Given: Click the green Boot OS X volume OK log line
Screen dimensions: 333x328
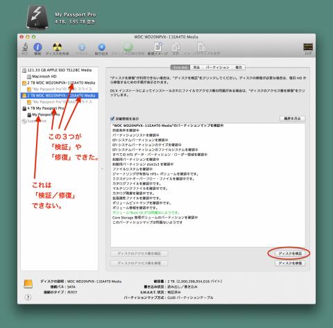Looking at the screenshot, I should coord(146,213).
